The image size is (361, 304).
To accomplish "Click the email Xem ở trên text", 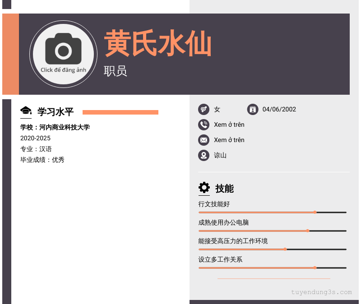I will [x=229, y=140].
